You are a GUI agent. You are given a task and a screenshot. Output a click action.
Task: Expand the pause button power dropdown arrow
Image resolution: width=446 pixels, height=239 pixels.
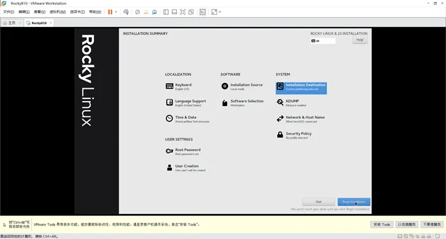[116, 12]
